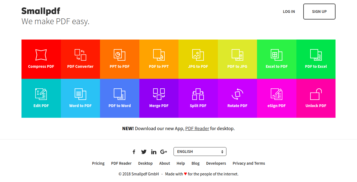
Task: Open the Excel to PDF converter
Action: (x=277, y=59)
